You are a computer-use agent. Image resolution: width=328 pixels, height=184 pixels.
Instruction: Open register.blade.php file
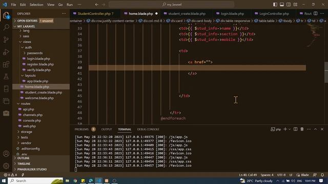tap(40, 64)
